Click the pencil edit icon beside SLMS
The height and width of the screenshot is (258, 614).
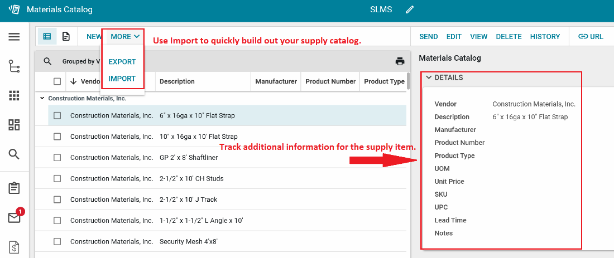[410, 9]
